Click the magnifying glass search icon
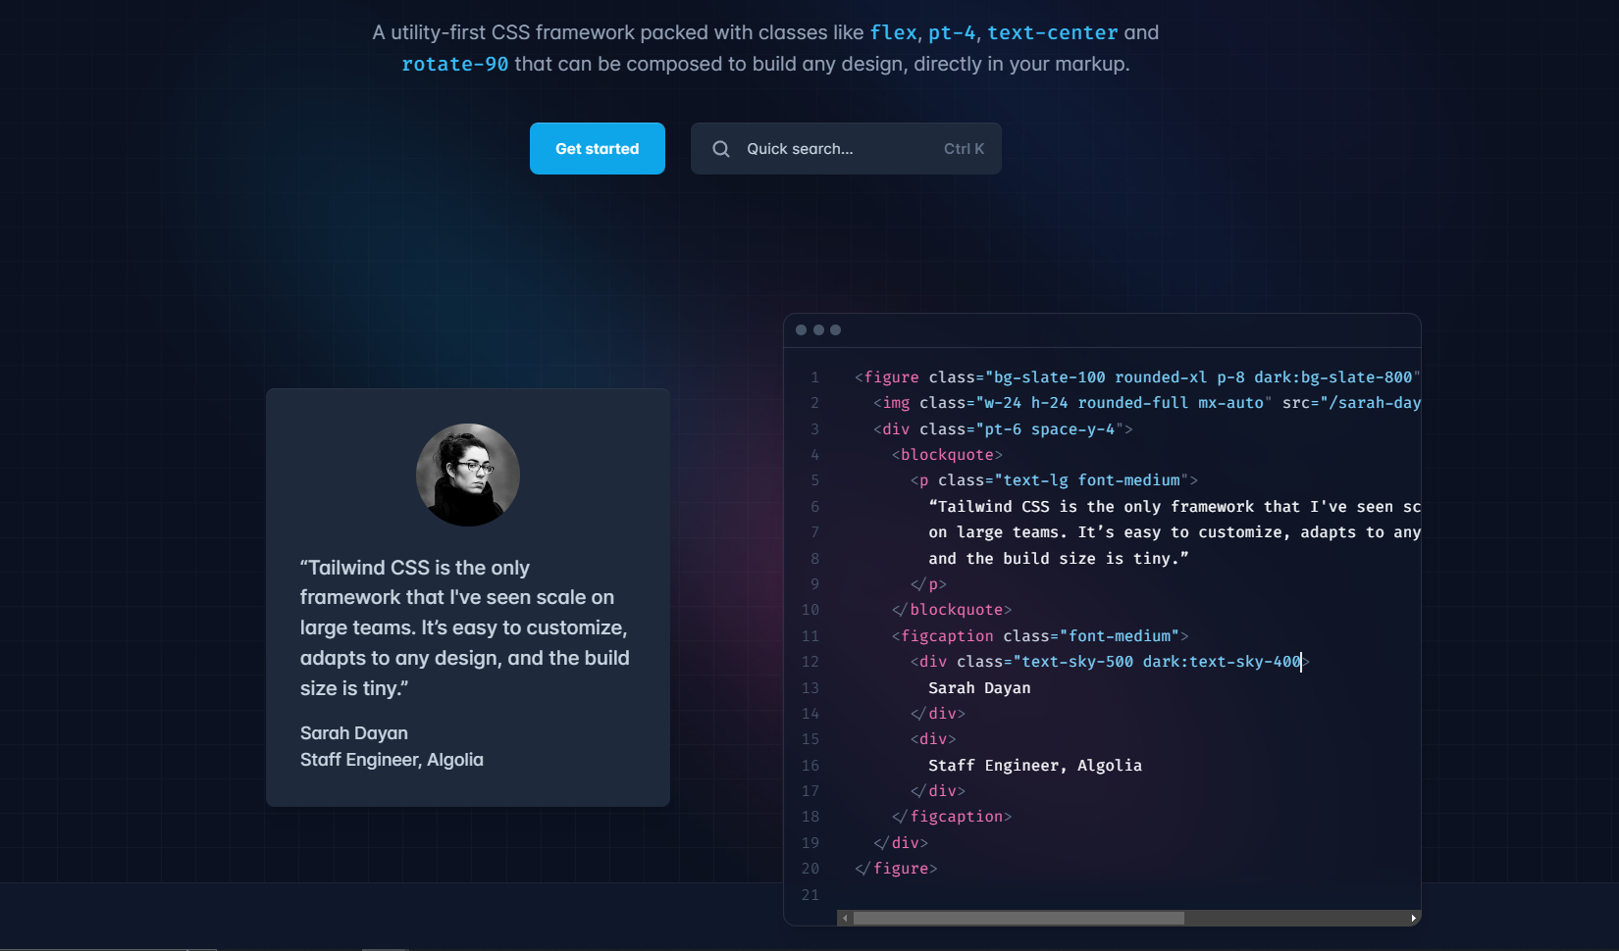 tap(721, 149)
